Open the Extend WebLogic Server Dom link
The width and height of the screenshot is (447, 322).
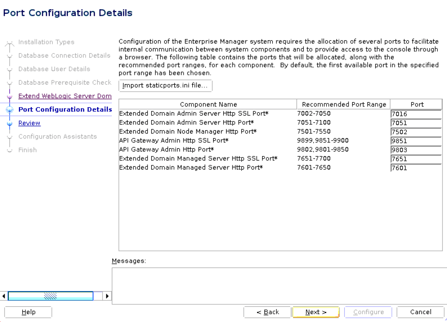[x=65, y=96]
